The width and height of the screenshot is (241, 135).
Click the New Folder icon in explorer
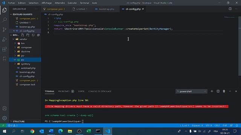[28, 35]
